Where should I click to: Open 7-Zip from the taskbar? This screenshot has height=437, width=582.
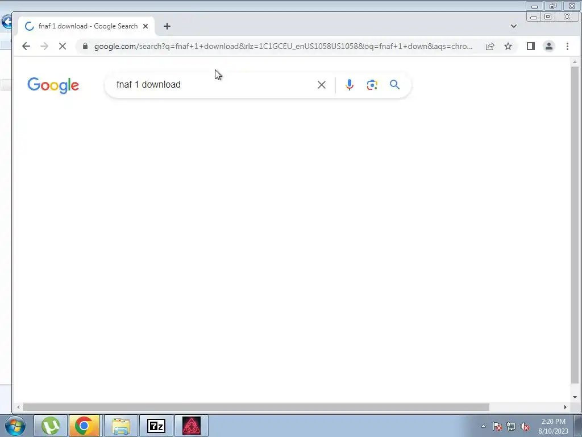click(156, 426)
